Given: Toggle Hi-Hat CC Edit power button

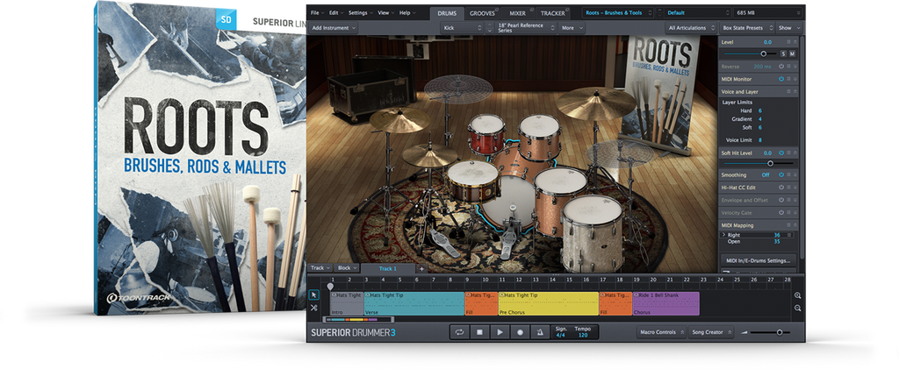Looking at the screenshot, I should coord(781,187).
